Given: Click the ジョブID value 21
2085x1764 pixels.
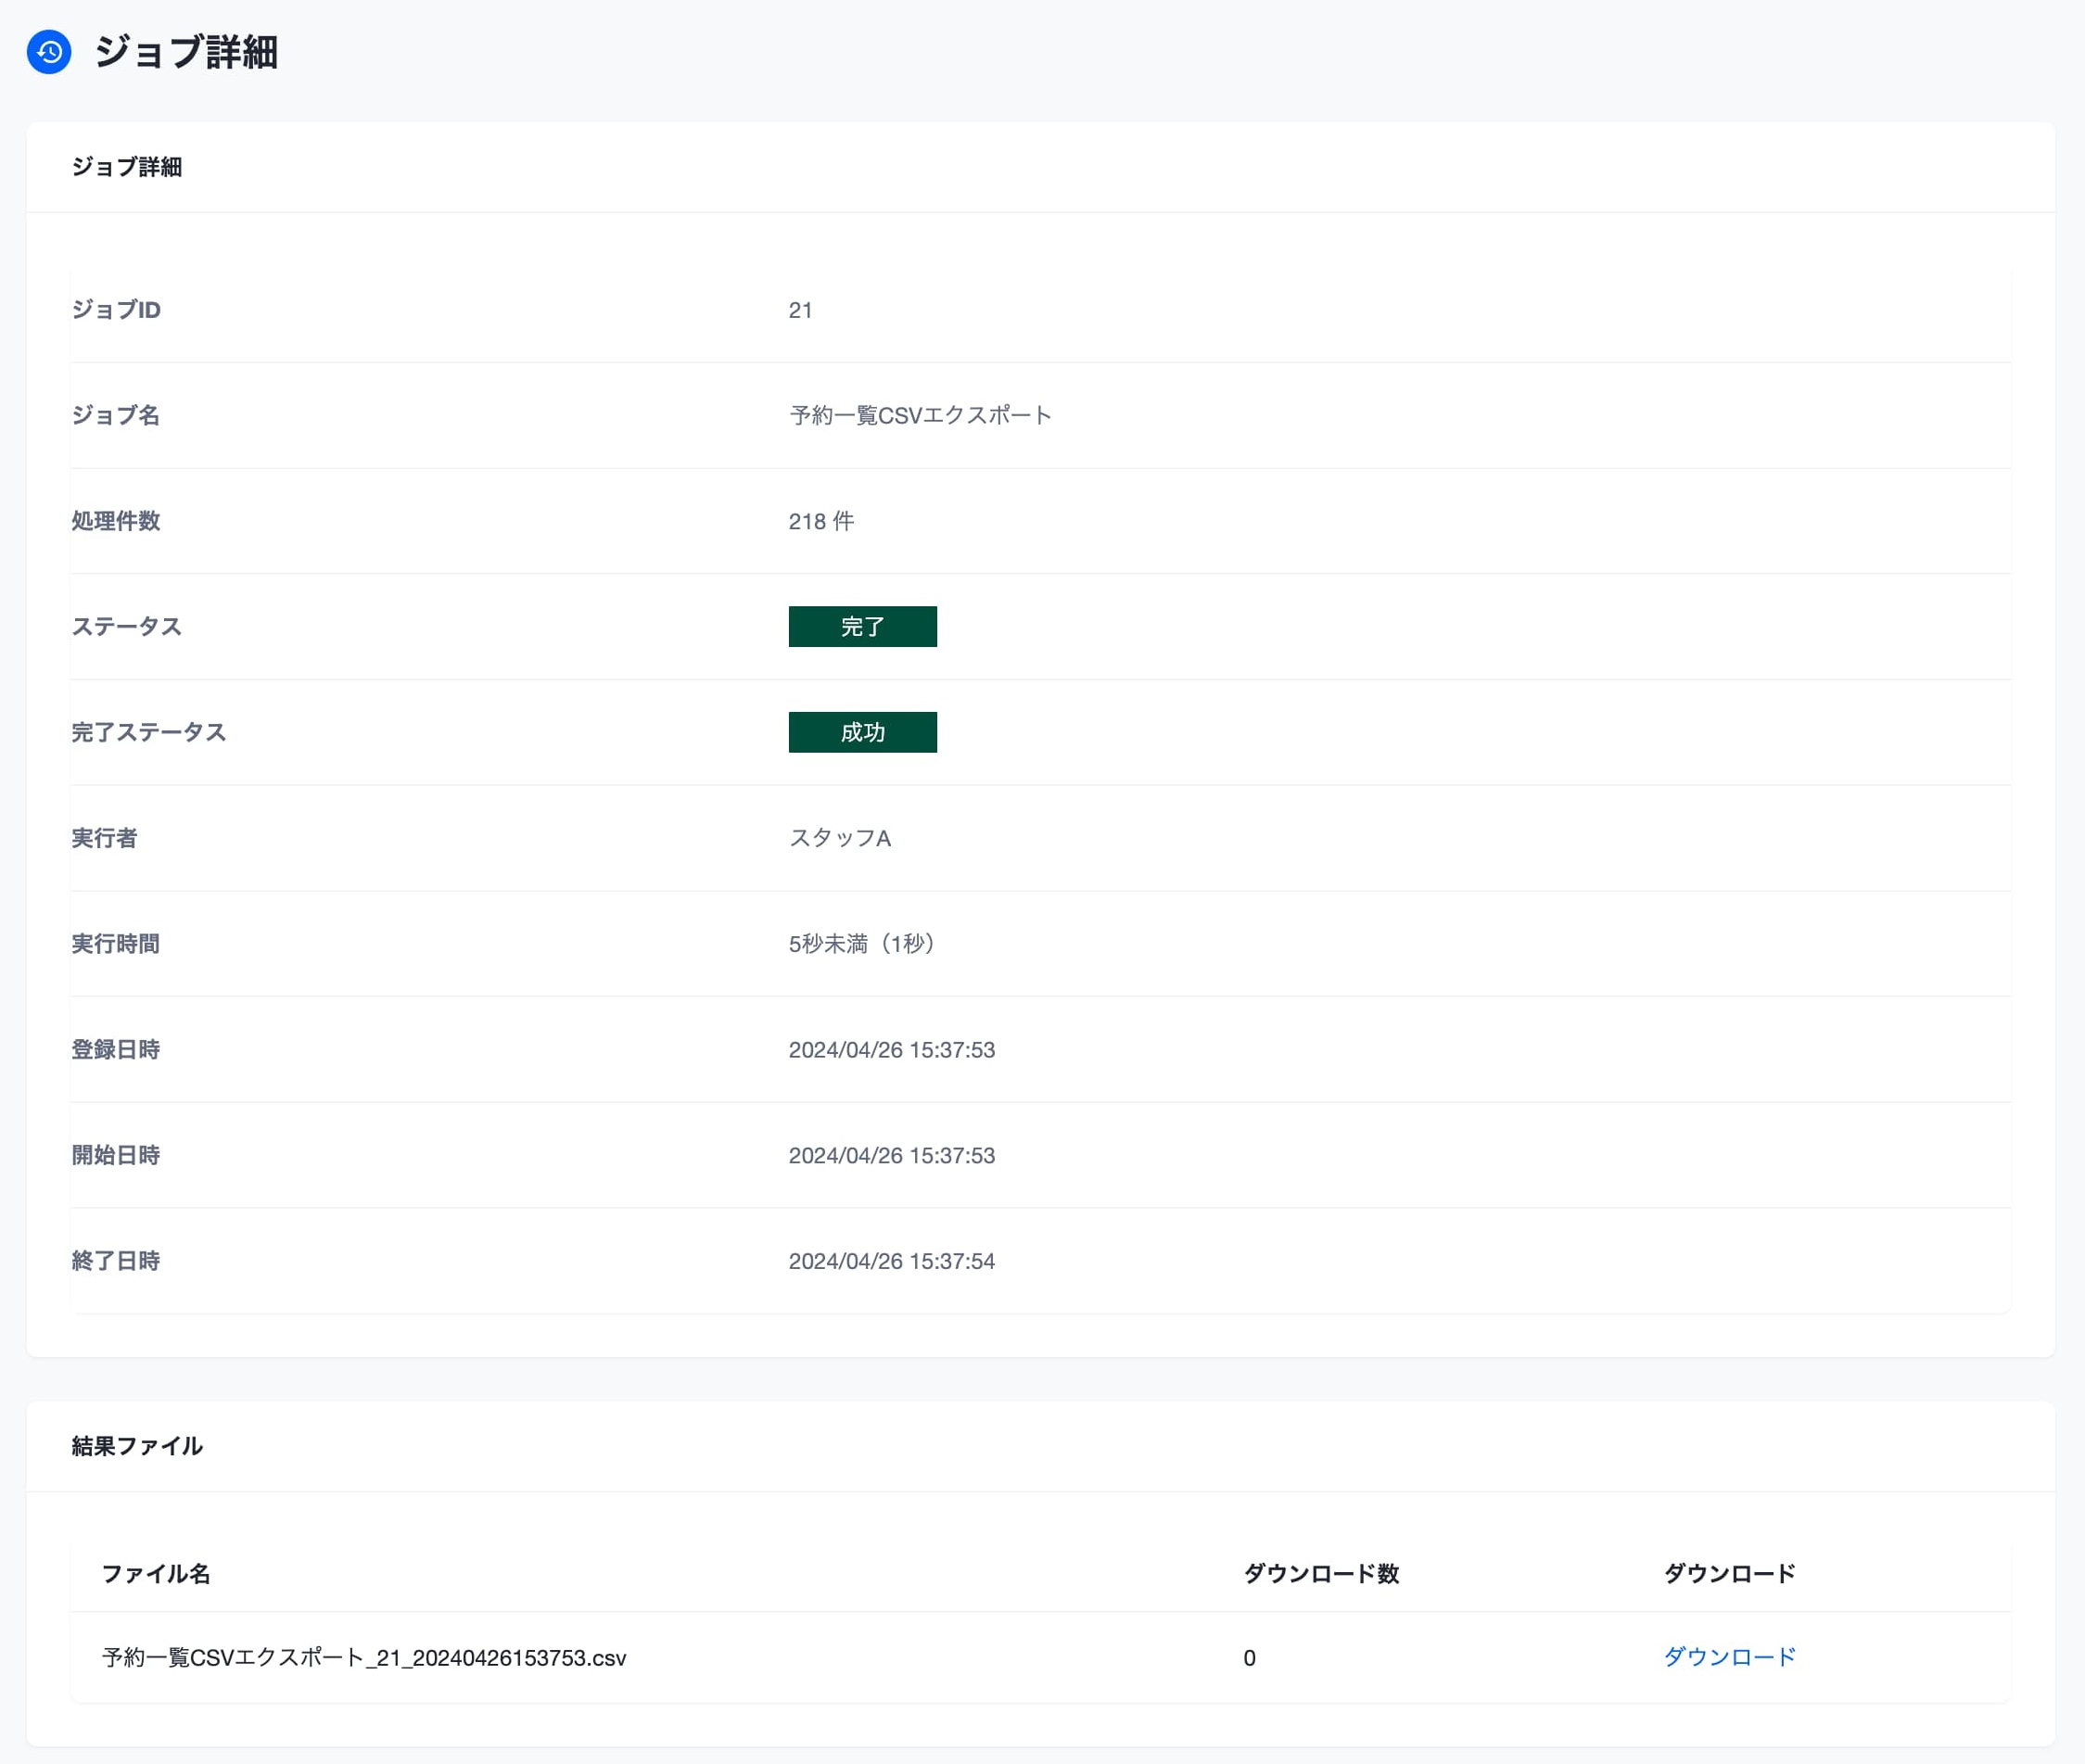Looking at the screenshot, I should pyautogui.click(x=800, y=310).
